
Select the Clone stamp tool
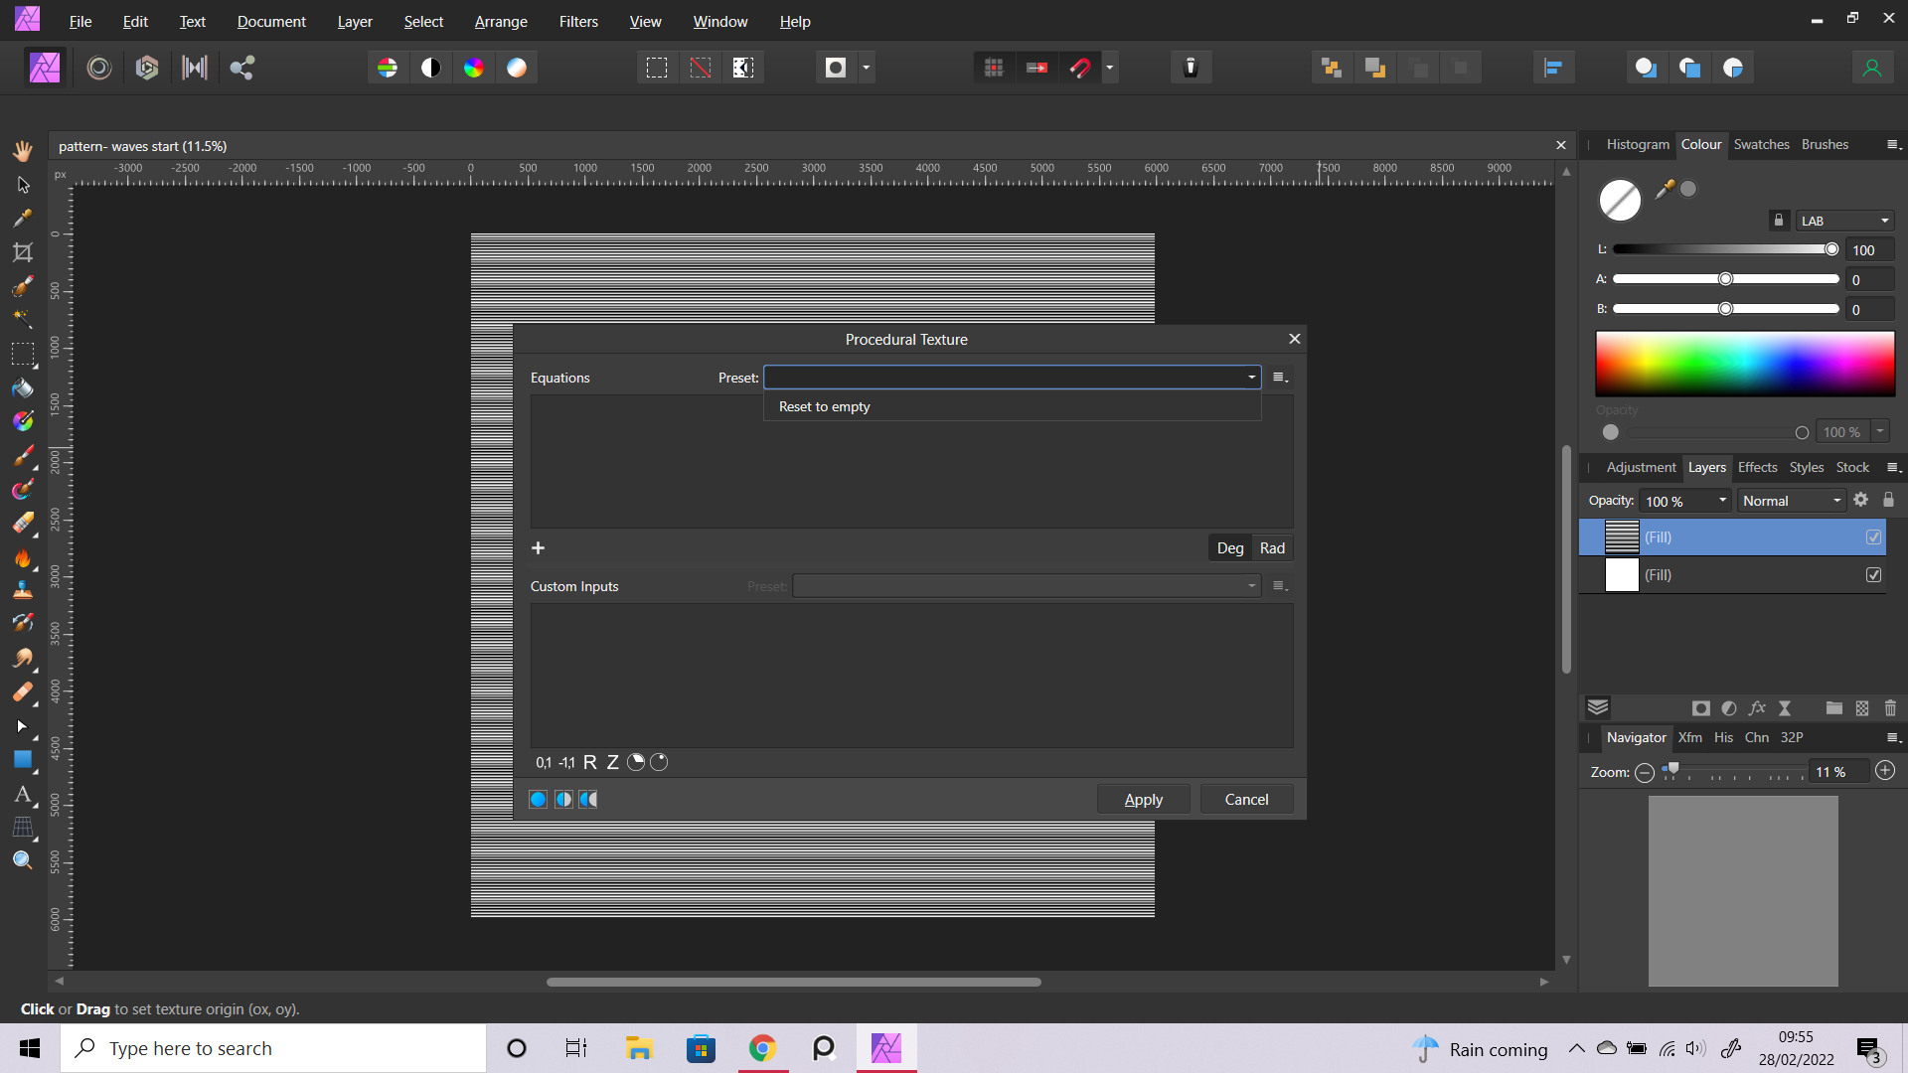point(23,591)
